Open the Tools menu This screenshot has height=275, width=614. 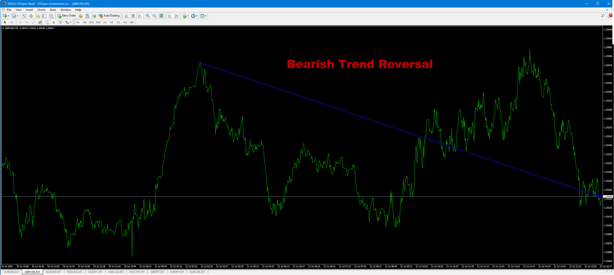53,10
